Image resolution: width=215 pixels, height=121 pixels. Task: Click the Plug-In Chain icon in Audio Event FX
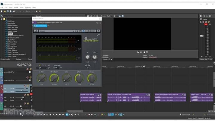point(97,23)
